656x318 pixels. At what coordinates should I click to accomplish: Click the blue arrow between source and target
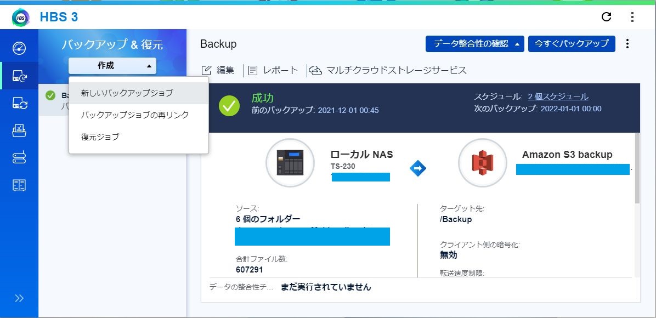pyautogui.click(x=417, y=168)
